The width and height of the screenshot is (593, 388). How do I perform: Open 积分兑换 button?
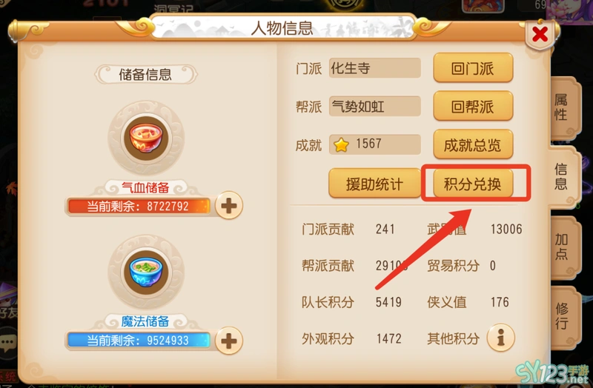coord(473,184)
